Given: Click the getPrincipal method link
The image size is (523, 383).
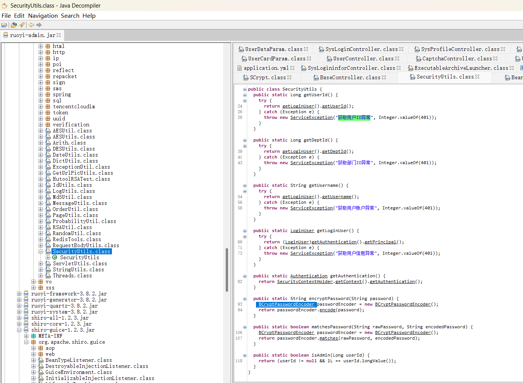Looking at the screenshot, I should pos(380,242).
